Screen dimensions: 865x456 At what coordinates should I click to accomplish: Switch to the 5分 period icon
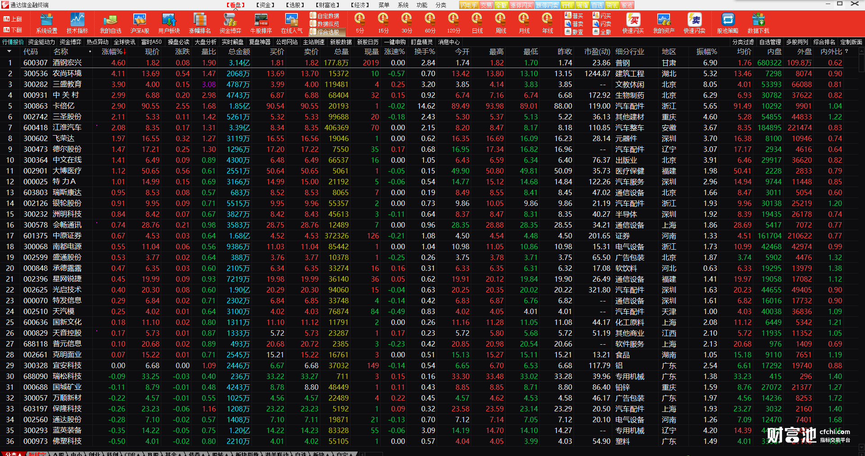click(x=360, y=23)
